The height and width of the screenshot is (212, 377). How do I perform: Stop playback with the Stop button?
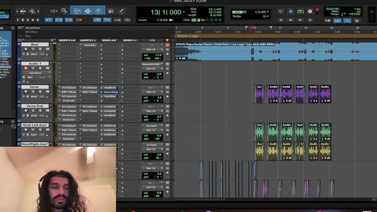pos(290,11)
